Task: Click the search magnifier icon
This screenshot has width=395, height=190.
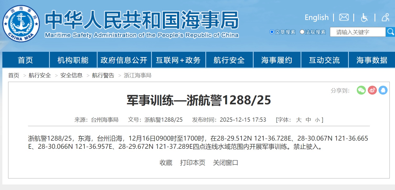Action: coord(390,32)
